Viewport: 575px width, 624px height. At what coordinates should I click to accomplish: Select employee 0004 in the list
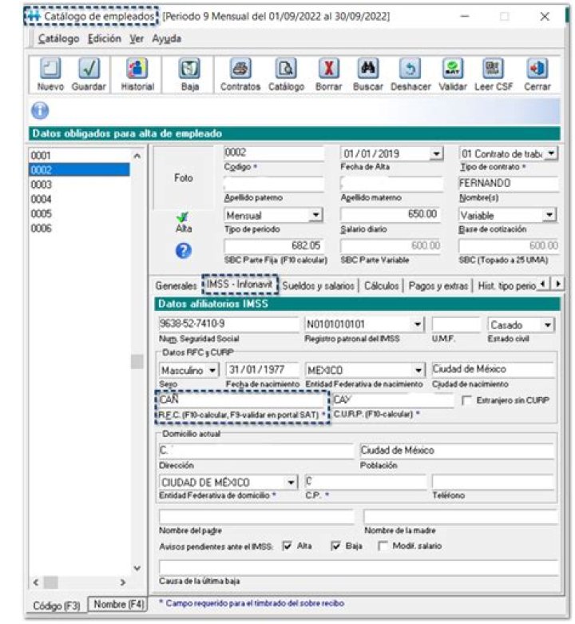42,199
